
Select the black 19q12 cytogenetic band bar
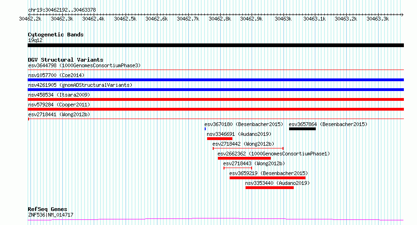pos(216,45)
